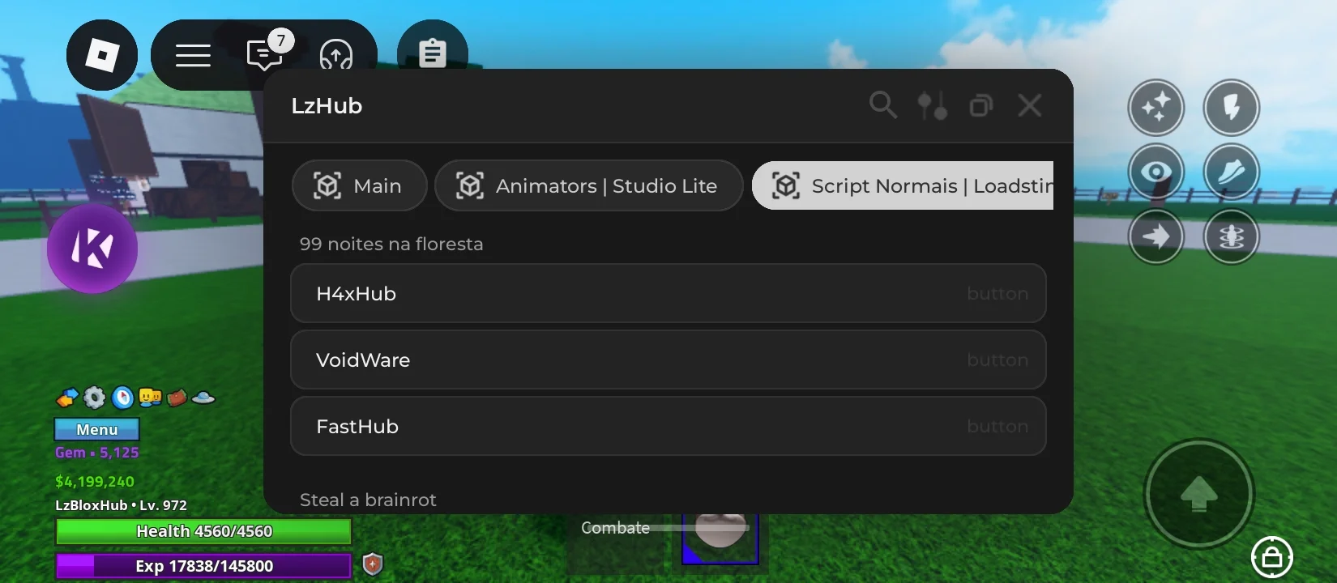The width and height of the screenshot is (1337, 583).
Task: Tap the UFO hat icon
Action: (203, 398)
